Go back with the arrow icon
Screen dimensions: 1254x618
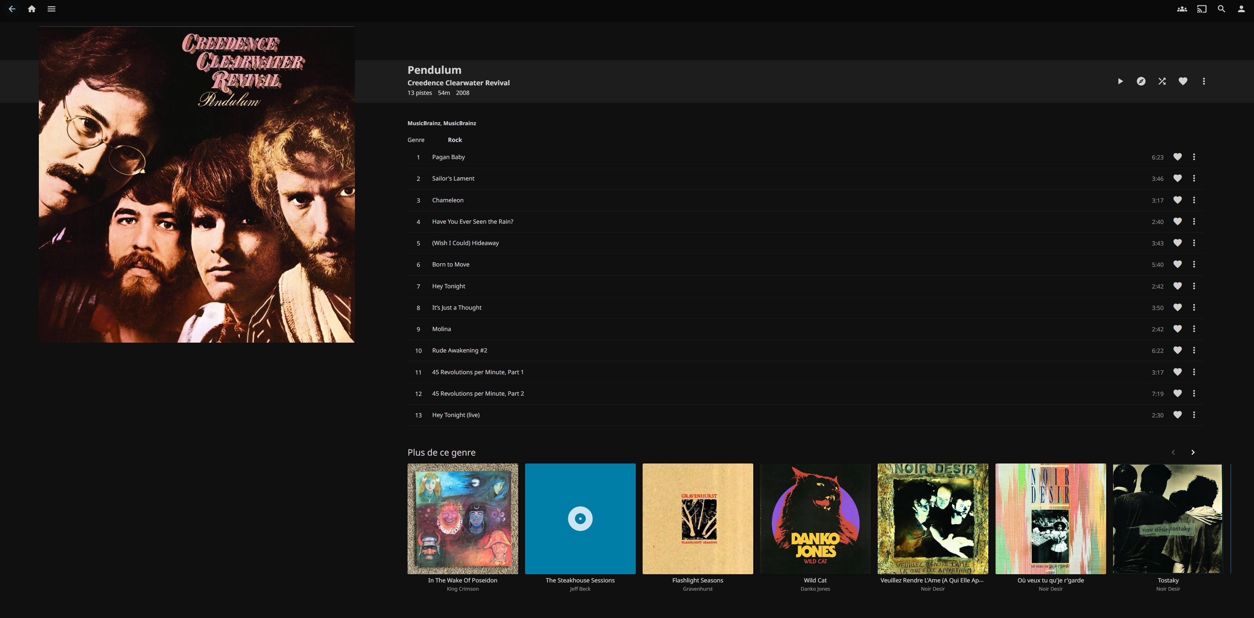click(12, 9)
